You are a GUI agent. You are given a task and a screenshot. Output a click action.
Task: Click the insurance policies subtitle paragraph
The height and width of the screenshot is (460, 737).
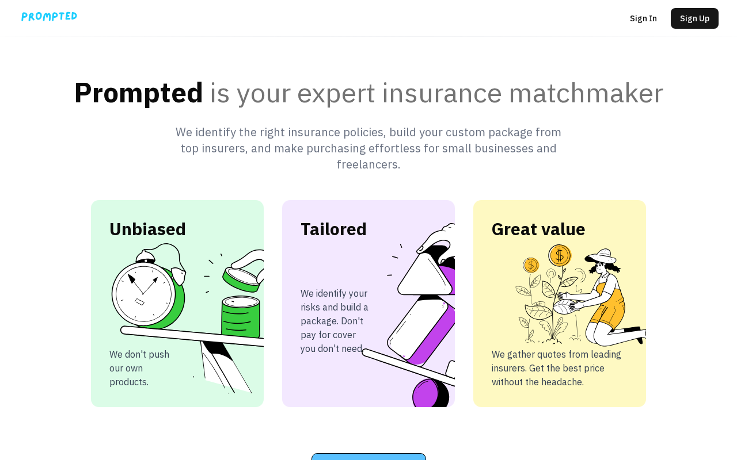pyautogui.click(x=368, y=148)
